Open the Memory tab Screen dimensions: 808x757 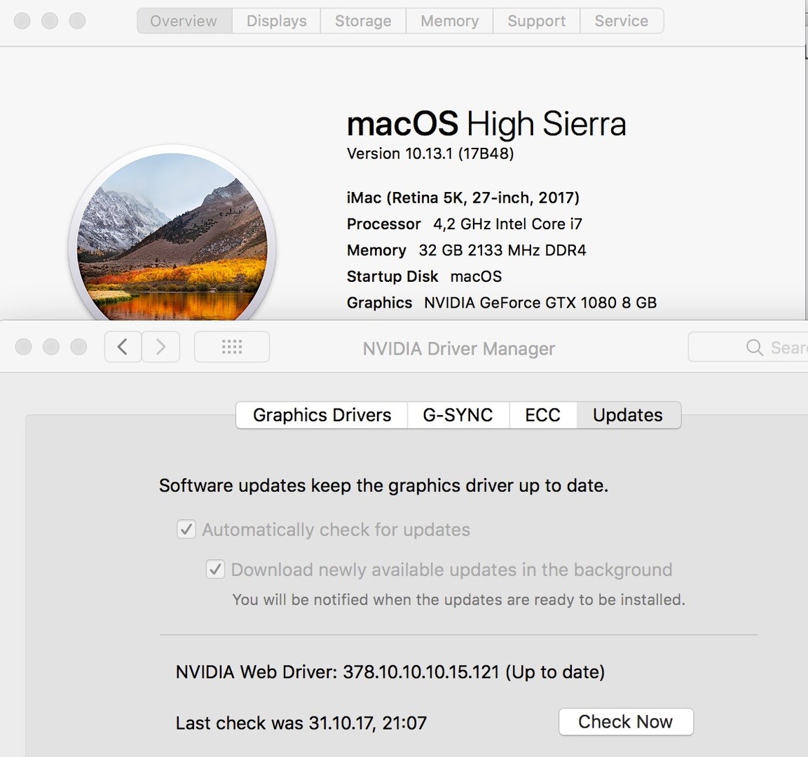[x=449, y=21]
